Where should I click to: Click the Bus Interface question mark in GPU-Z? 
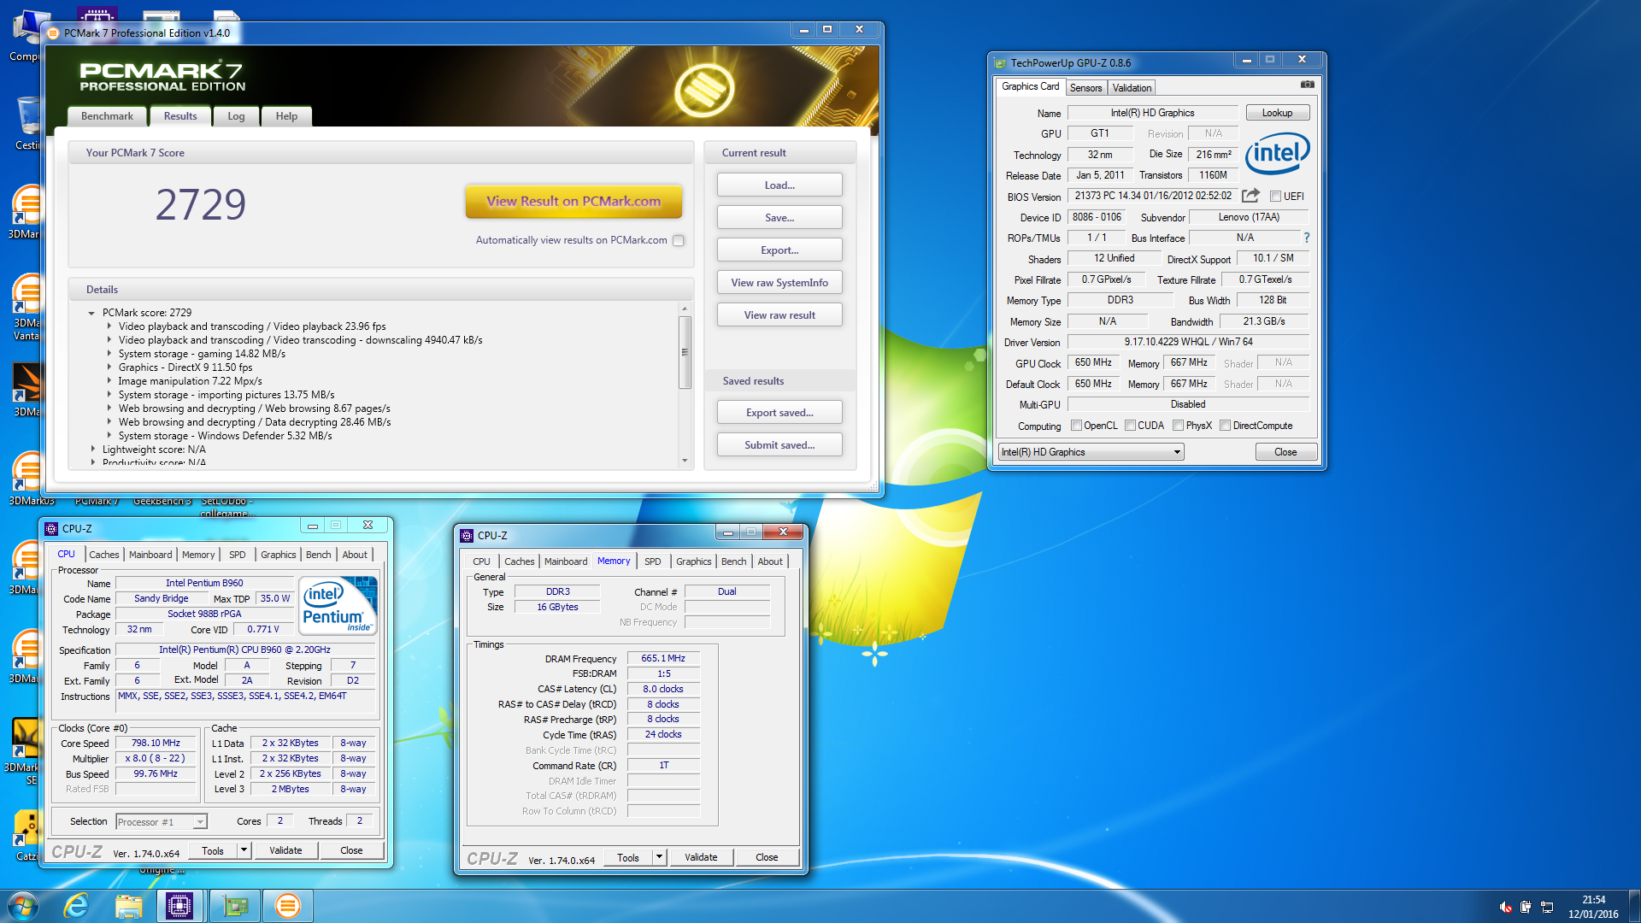[x=1306, y=238]
